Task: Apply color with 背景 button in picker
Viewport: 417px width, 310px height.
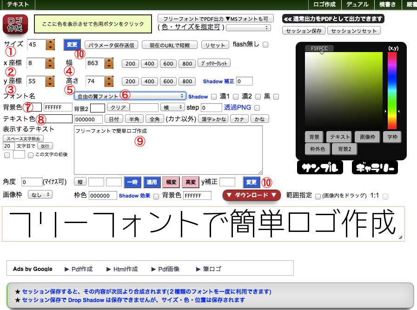Action: point(314,137)
